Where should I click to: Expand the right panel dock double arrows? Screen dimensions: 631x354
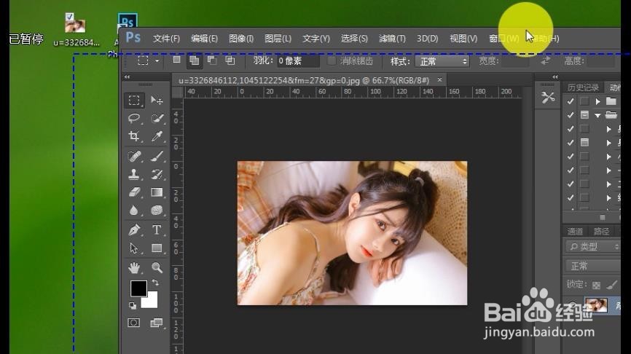555,76
